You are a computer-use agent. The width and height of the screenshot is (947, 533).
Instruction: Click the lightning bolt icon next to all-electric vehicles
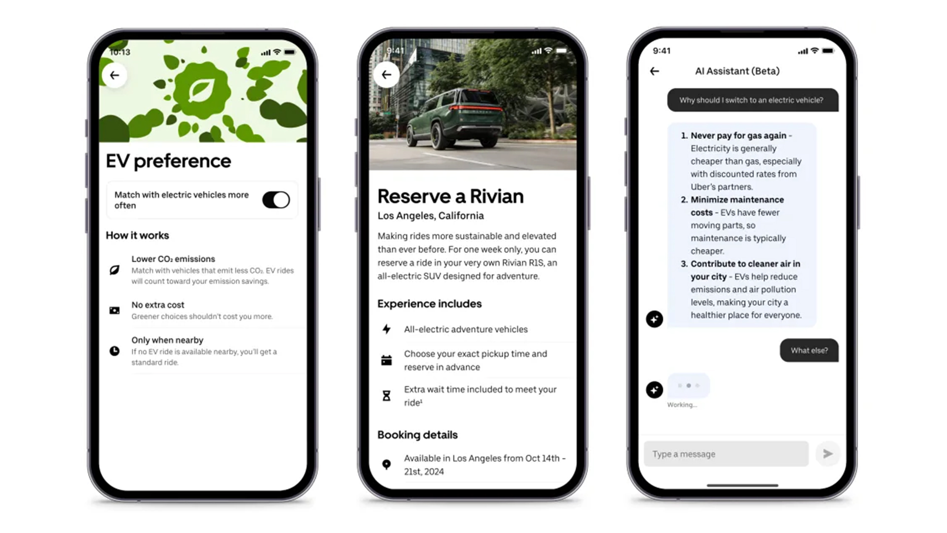386,329
